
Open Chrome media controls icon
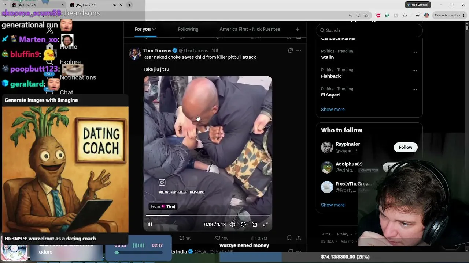pyautogui.click(x=418, y=15)
